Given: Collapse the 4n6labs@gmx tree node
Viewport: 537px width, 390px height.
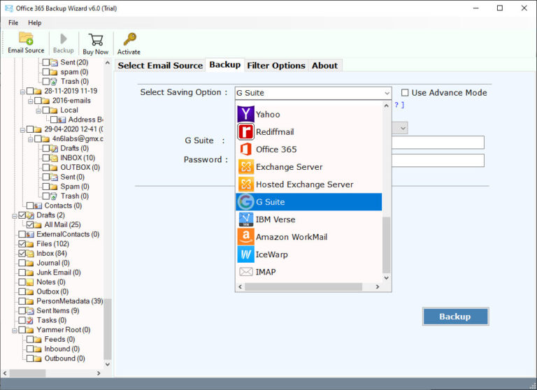Looking at the screenshot, I should (31, 139).
